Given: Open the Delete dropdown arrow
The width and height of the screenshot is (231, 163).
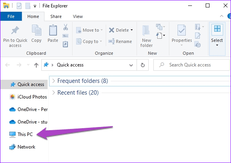Looking at the screenshot, I should click(x=132, y=30).
